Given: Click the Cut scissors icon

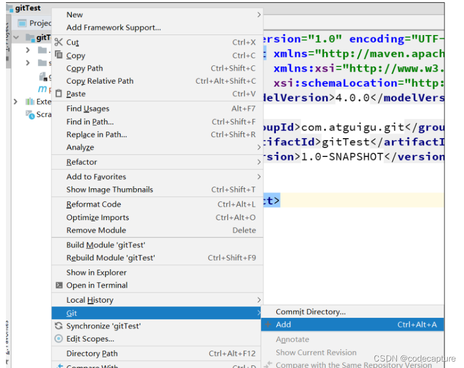Looking at the screenshot, I should click(x=58, y=42).
